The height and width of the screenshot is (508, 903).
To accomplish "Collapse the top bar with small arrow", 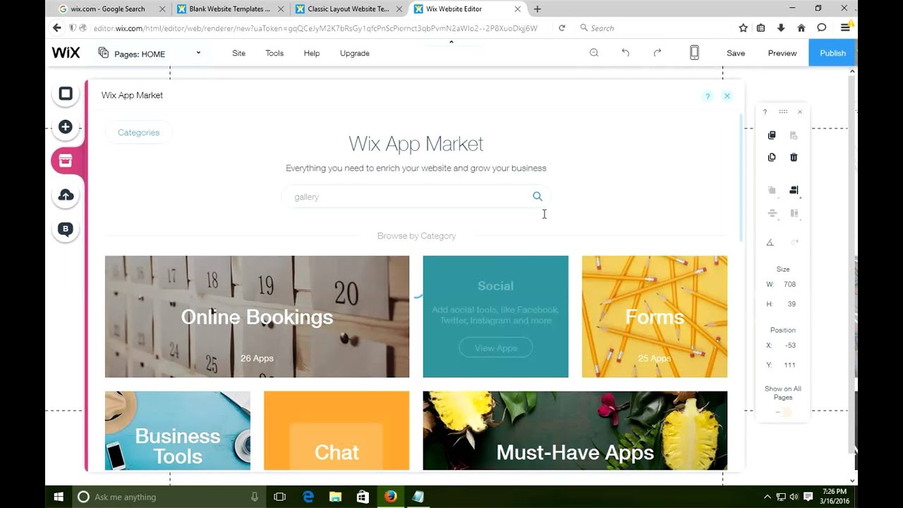I will (x=451, y=42).
